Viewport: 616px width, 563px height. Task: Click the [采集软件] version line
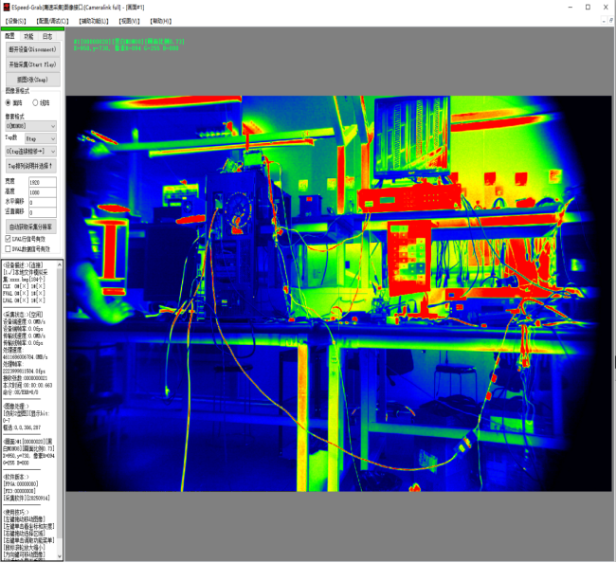(x=27, y=499)
